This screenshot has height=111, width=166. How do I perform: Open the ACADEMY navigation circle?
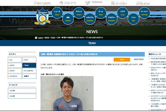(x=111, y=19)
